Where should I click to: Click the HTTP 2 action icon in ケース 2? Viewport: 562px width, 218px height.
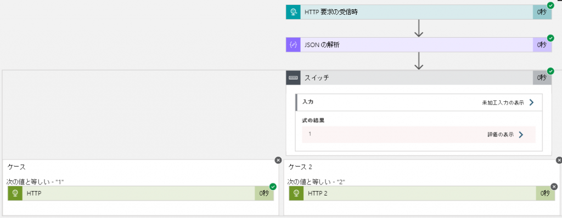tap(296, 193)
